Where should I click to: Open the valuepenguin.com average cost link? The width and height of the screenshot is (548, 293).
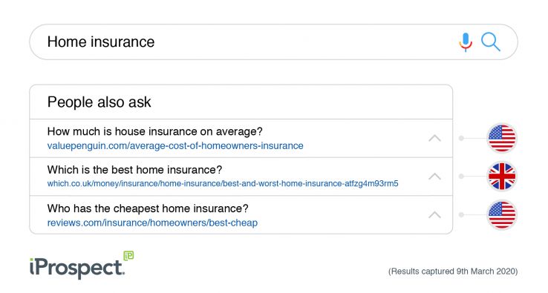tap(175, 145)
